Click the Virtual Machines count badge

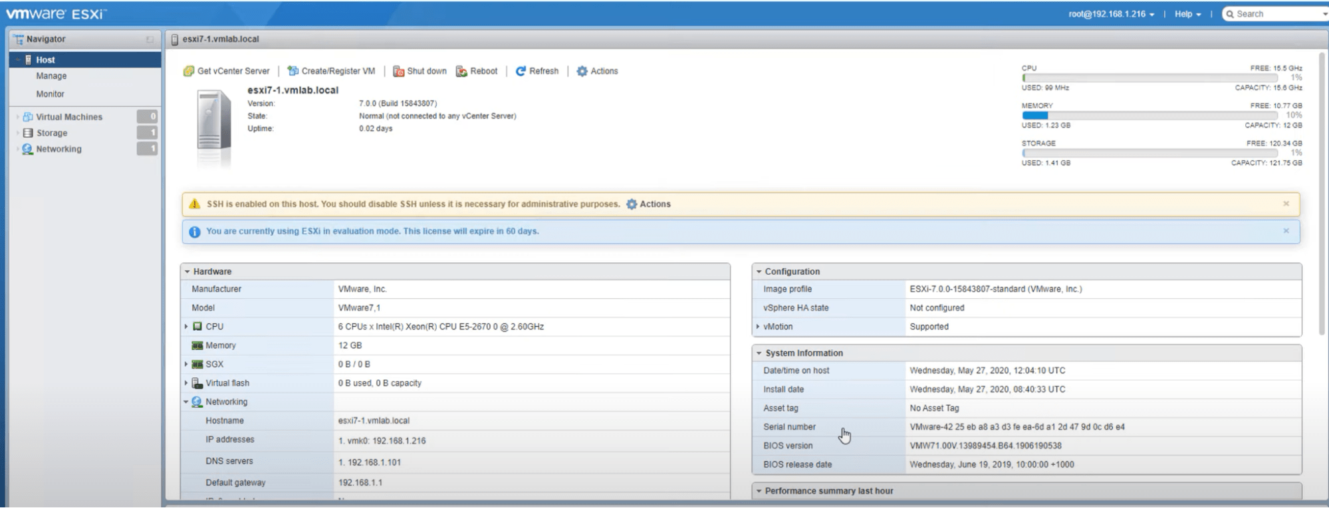[148, 117]
